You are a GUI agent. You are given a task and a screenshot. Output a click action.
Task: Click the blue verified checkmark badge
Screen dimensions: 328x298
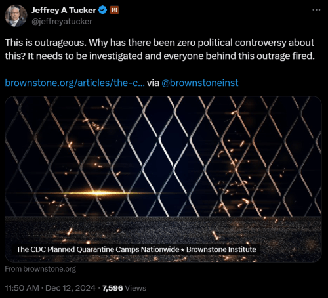[x=103, y=10]
